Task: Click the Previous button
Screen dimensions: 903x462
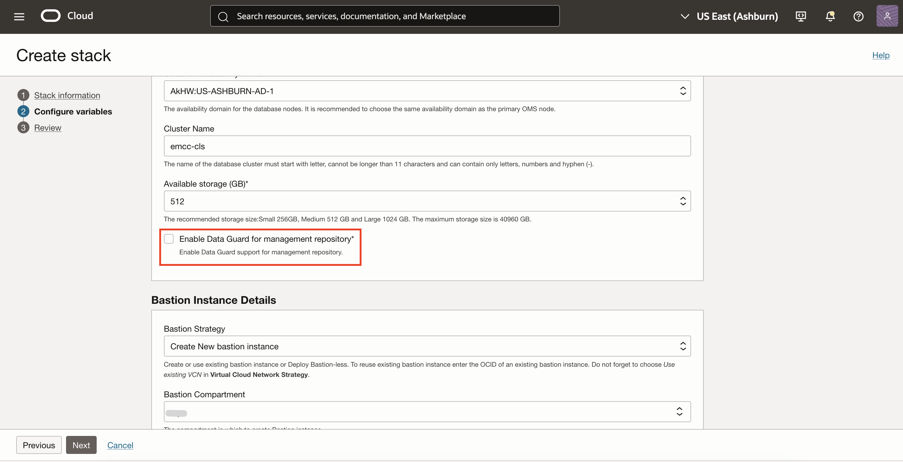Action: tap(38, 445)
